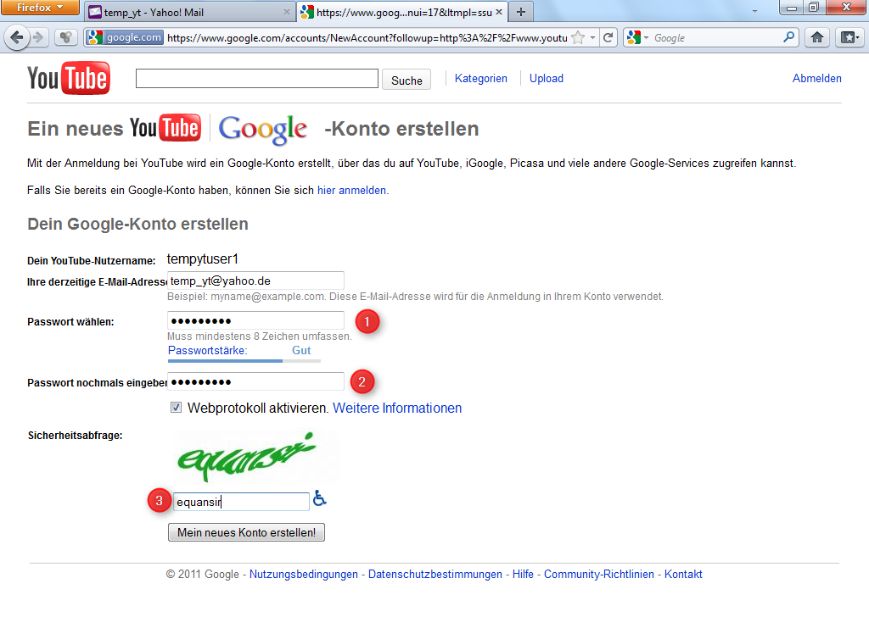The height and width of the screenshot is (617, 869).
Task: Select the audio captcha accessibility icon
Action: tap(319, 500)
